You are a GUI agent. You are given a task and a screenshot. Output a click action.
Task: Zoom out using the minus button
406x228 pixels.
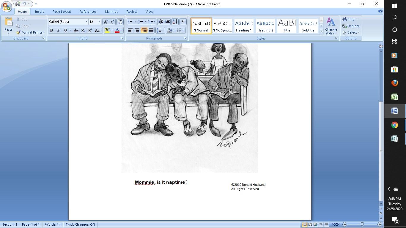click(x=345, y=224)
